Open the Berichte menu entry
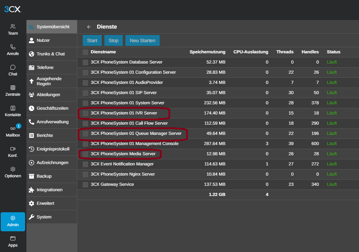Viewport: 359px width, 252px height. (52, 136)
